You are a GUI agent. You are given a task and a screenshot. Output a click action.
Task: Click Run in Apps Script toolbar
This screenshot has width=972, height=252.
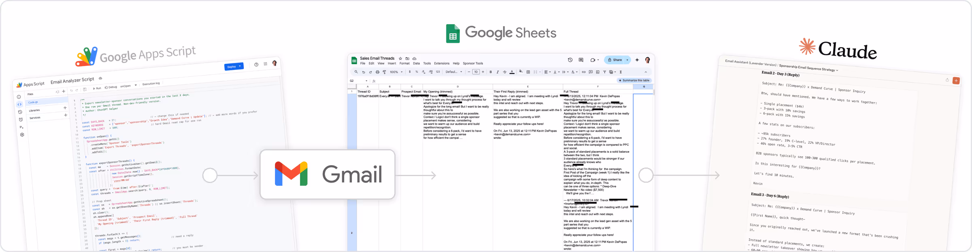(97, 88)
